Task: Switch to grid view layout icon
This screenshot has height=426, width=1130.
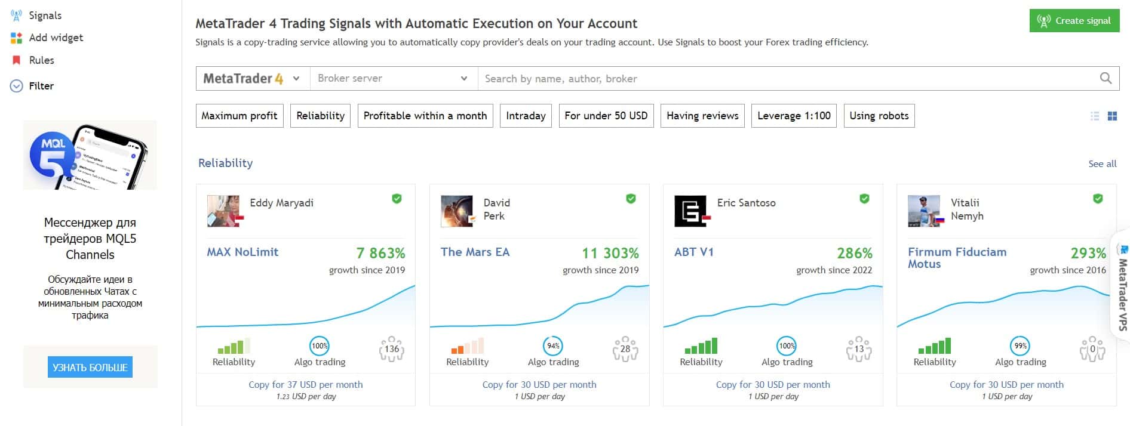Action: pos(1112,116)
